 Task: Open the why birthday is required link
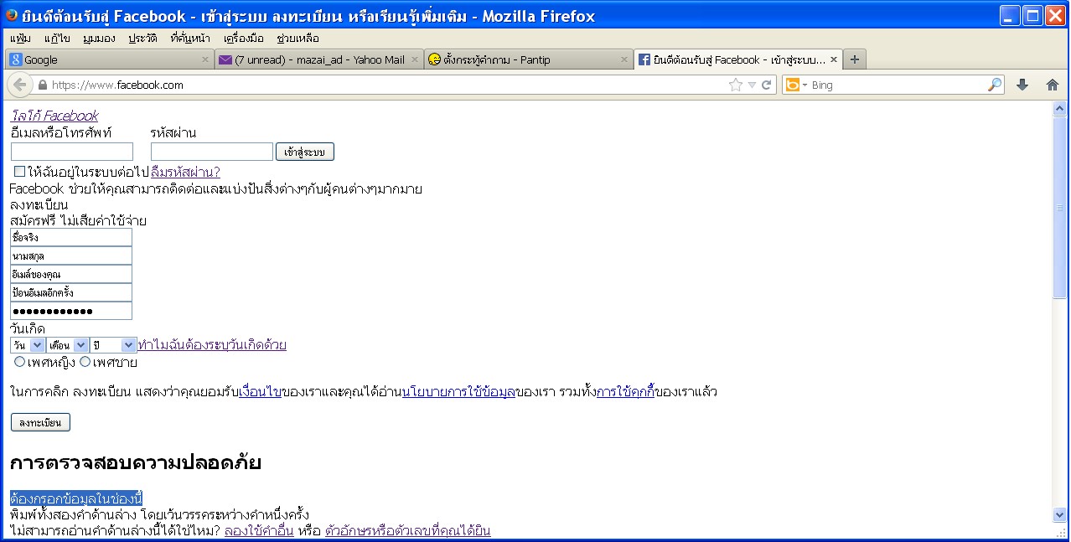click(x=212, y=345)
